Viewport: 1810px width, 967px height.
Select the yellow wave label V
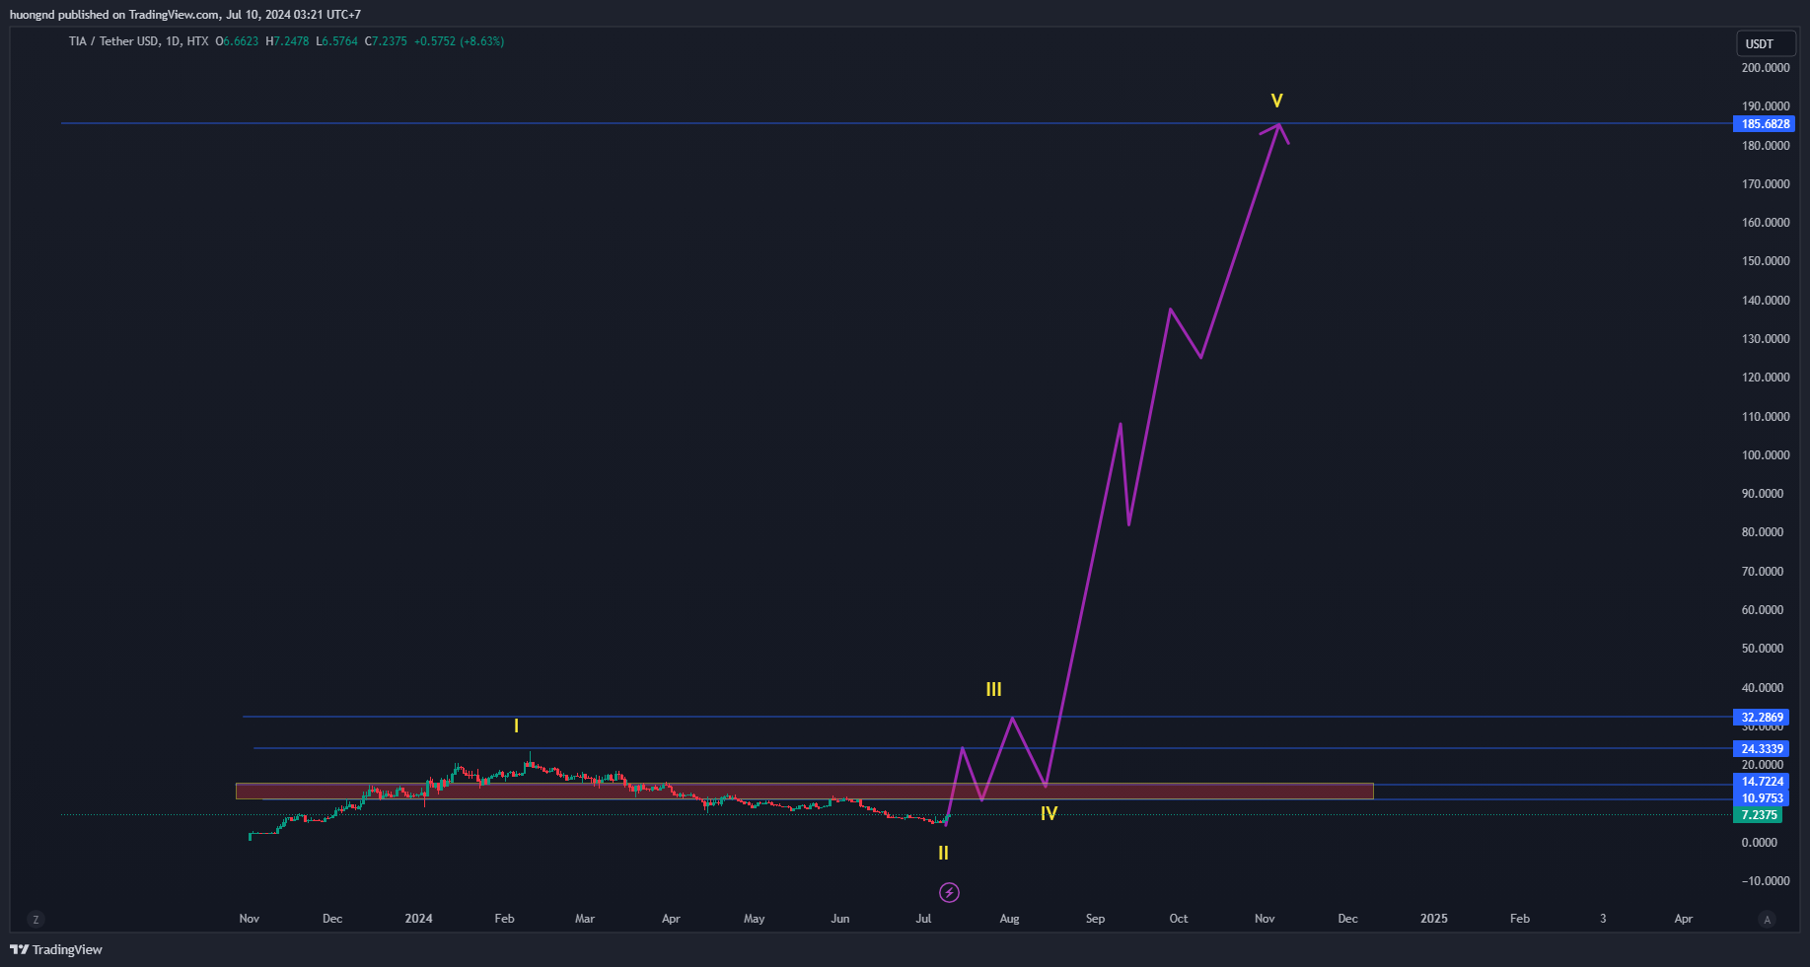1276,101
